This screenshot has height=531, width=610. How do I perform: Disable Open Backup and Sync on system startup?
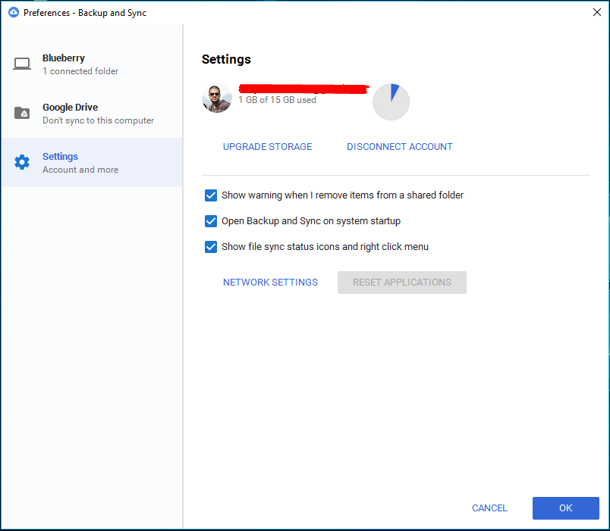(210, 221)
